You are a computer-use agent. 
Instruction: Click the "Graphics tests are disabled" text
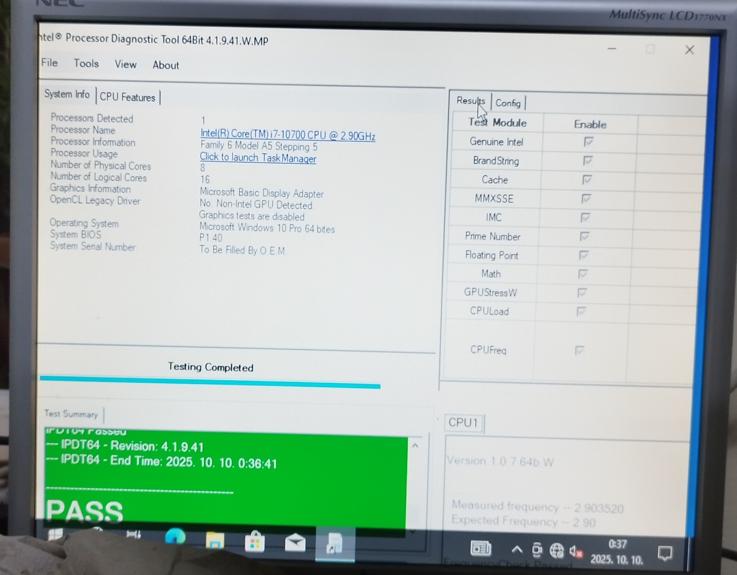[x=252, y=216]
